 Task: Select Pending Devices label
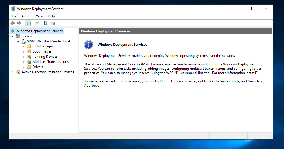point(45,57)
